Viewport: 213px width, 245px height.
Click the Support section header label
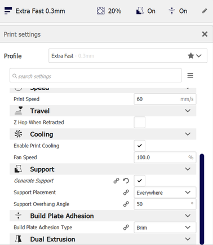[42, 169]
